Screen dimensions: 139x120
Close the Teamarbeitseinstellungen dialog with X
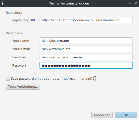[x=136, y=3]
